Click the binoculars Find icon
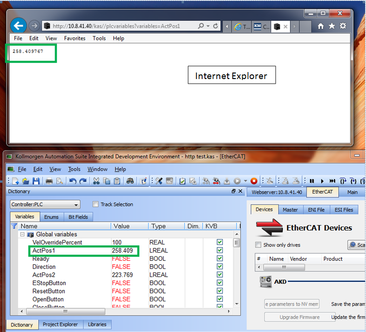Image resolution: width=366 pixels, height=332 pixels. pos(130,181)
